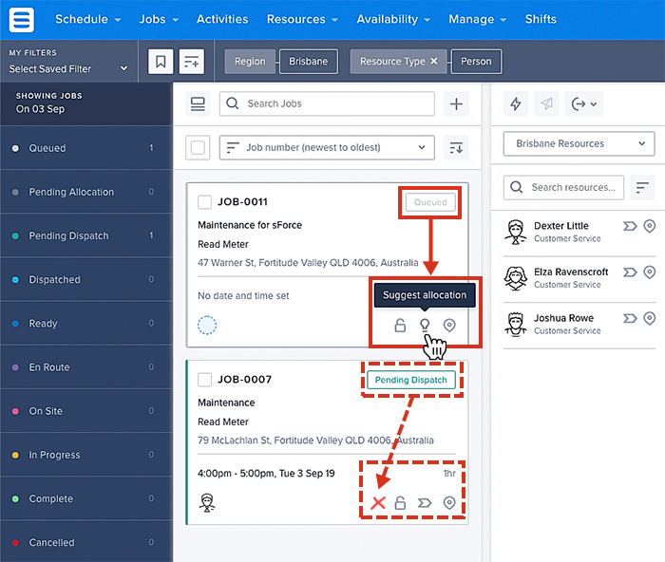
Task: Click the map pin icon beside Joshua Rowe
Action: [x=650, y=318]
